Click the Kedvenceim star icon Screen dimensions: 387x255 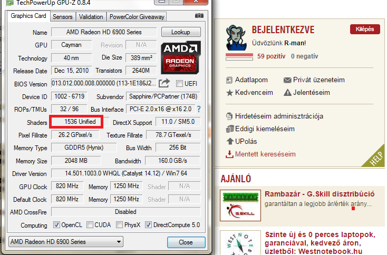[x=229, y=93]
